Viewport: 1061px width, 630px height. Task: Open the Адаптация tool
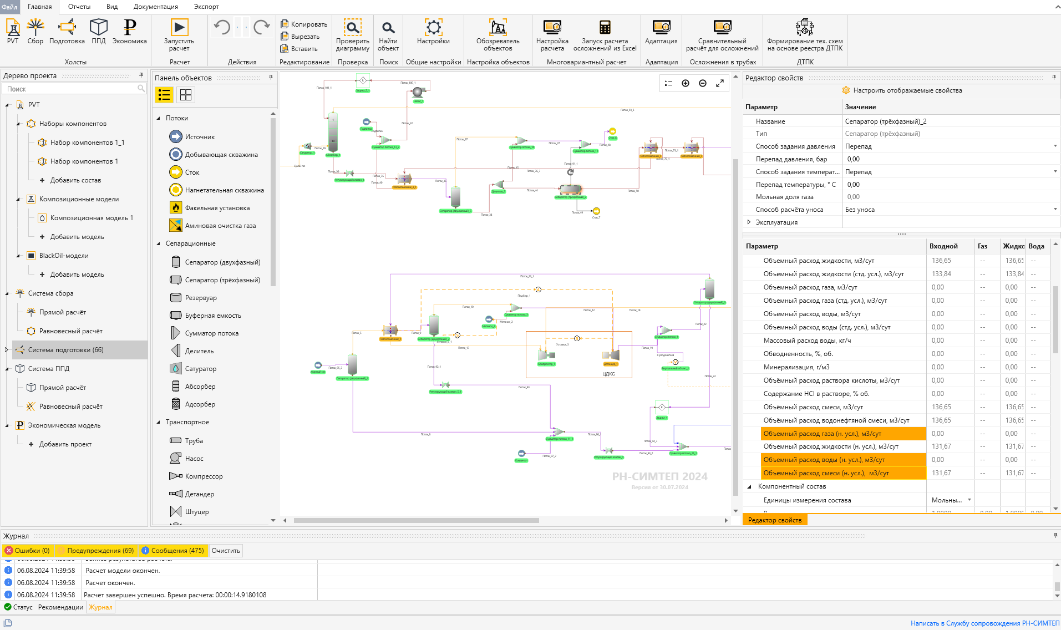(x=662, y=31)
